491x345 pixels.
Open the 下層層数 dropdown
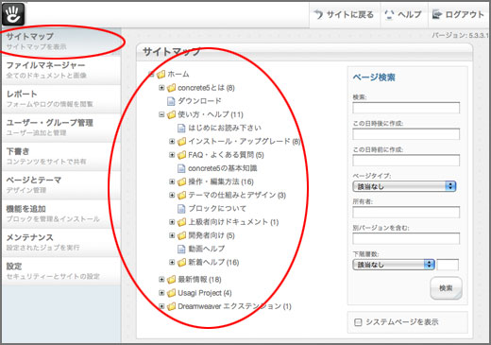(x=394, y=265)
